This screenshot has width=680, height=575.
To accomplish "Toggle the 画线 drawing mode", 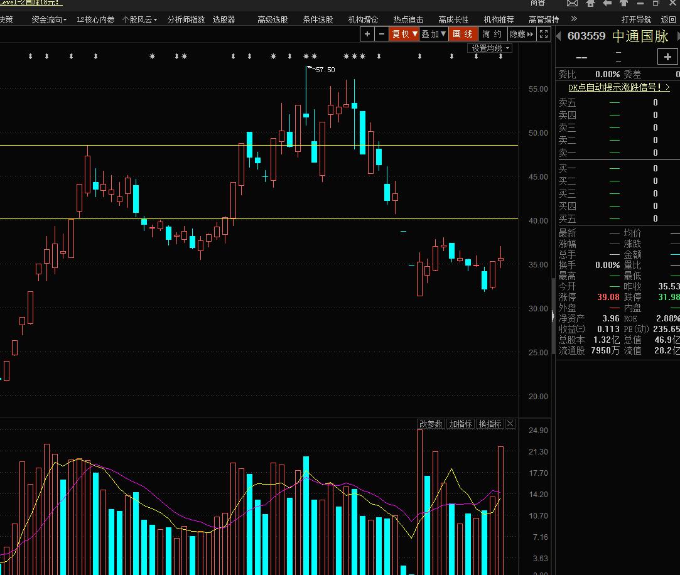I will coord(463,34).
